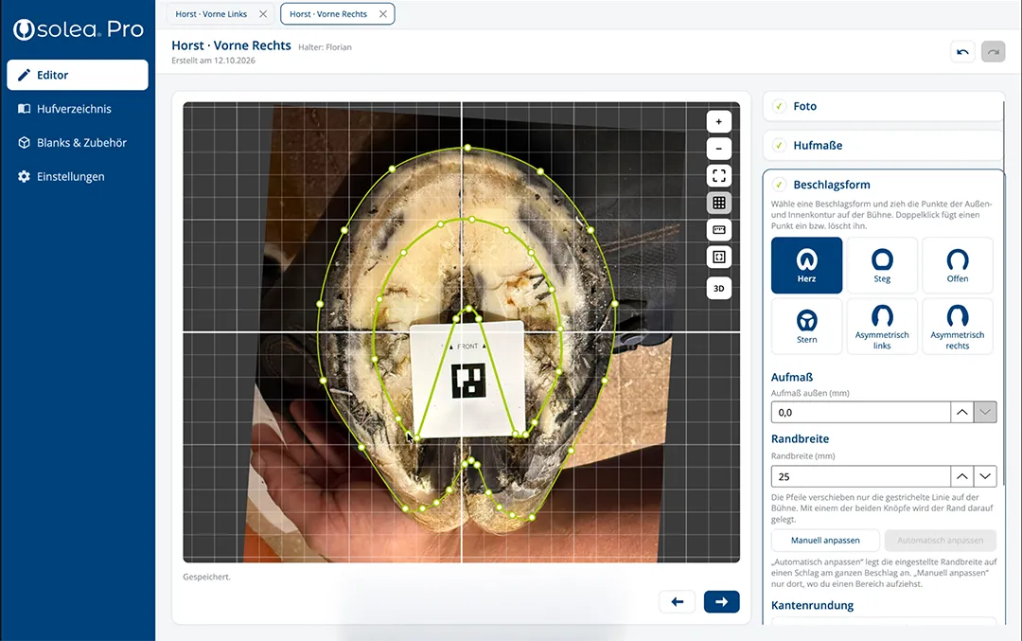Select the Stern shoe shape
Viewport: 1022px width, 641px height.
click(807, 326)
